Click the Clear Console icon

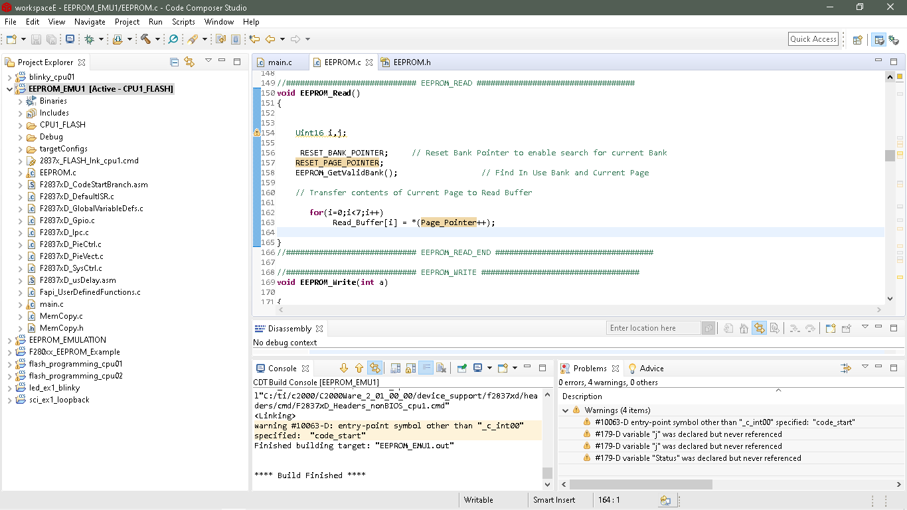click(x=442, y=367)
